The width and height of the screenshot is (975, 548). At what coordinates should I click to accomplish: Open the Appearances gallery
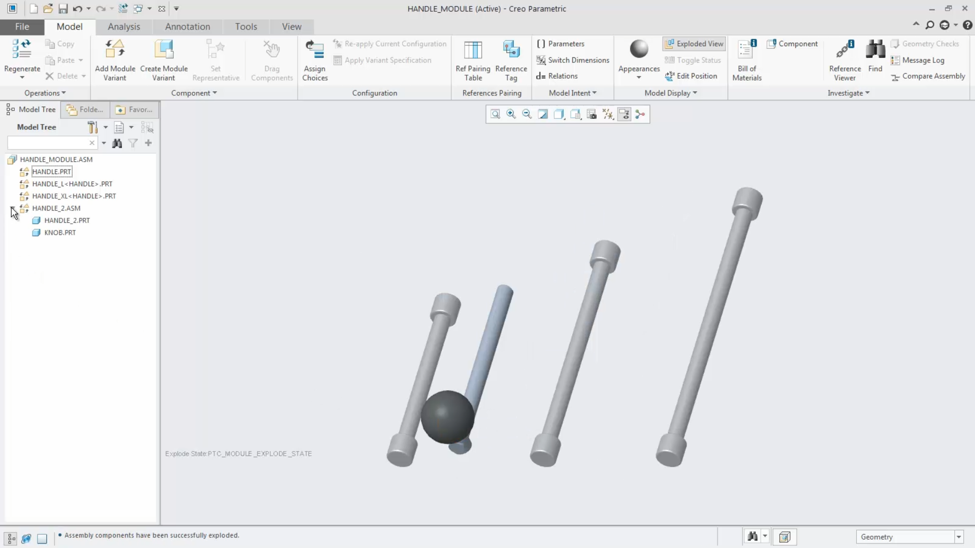coord(639,61)
